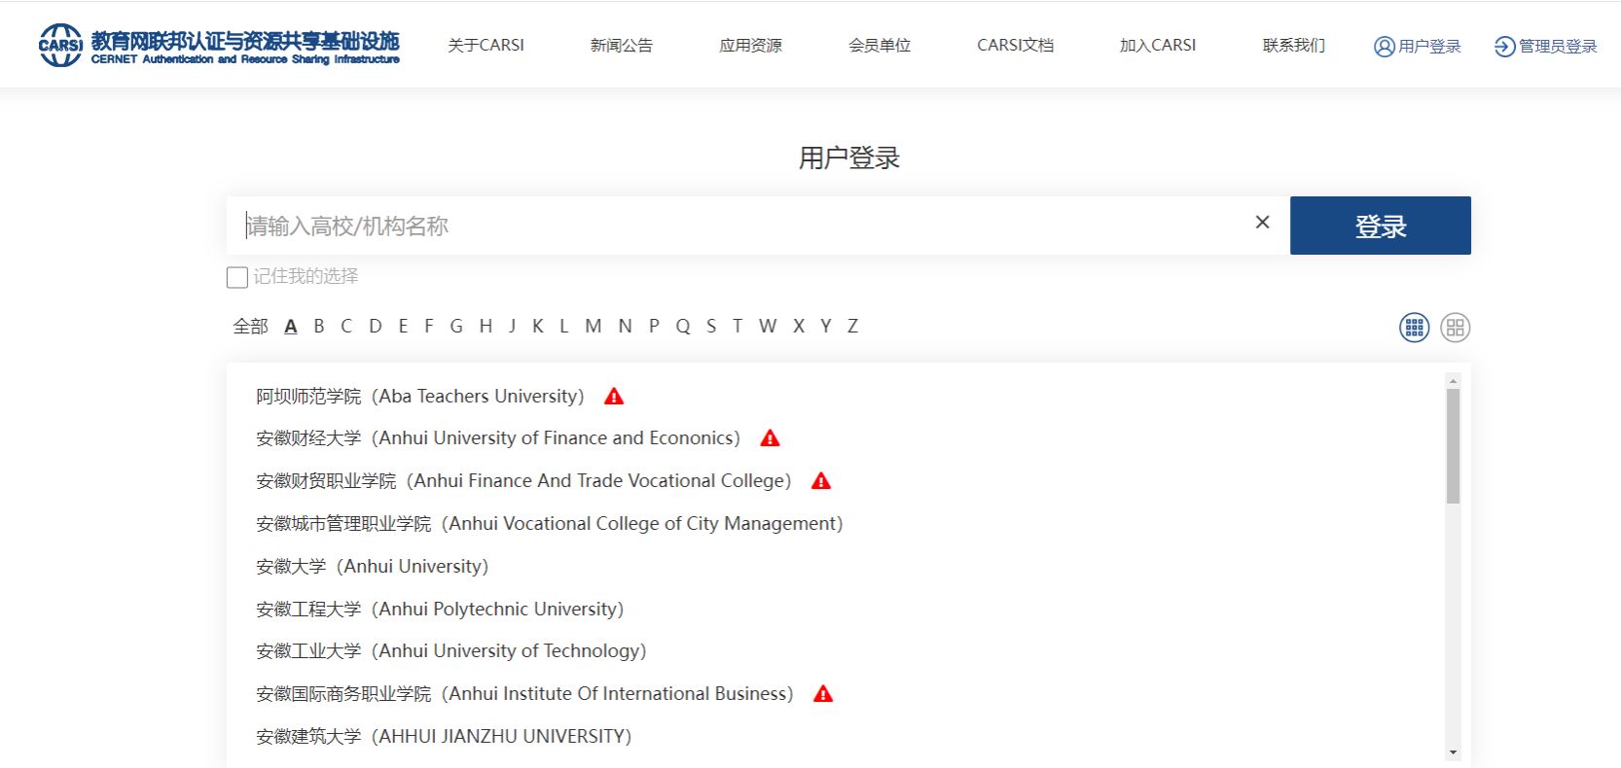Switch to large tile view icon

point(1455,328)
